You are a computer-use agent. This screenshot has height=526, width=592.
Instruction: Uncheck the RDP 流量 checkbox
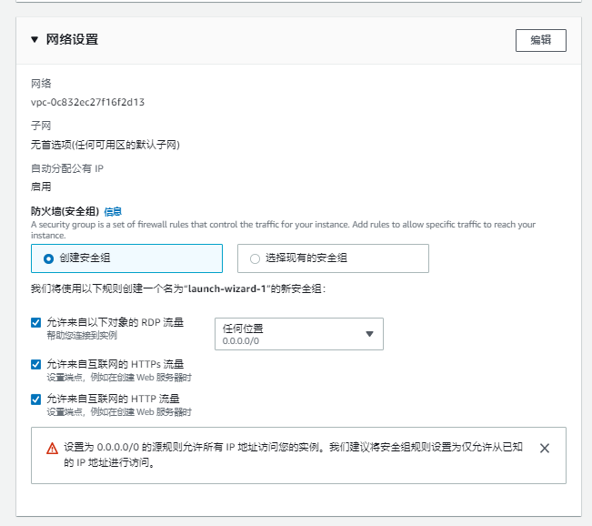[x=35, y=323]
